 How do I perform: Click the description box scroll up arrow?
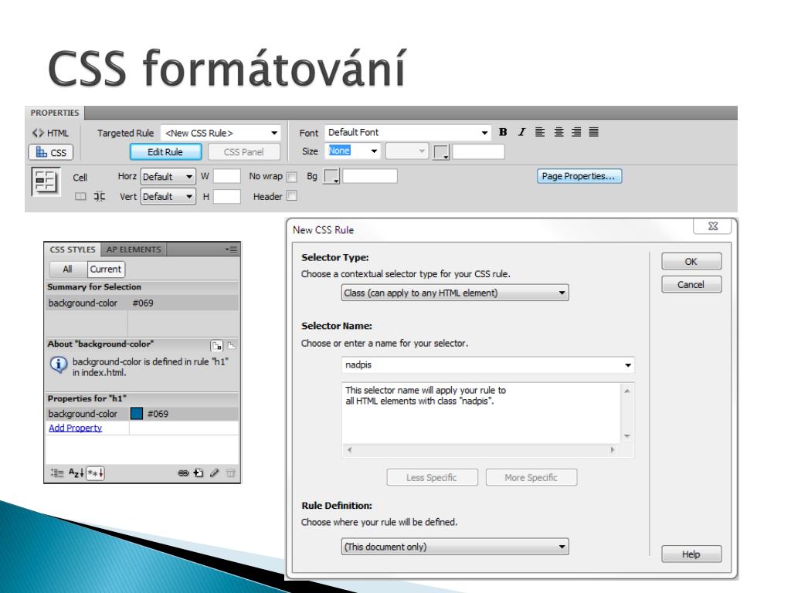(x=627, y=391)
